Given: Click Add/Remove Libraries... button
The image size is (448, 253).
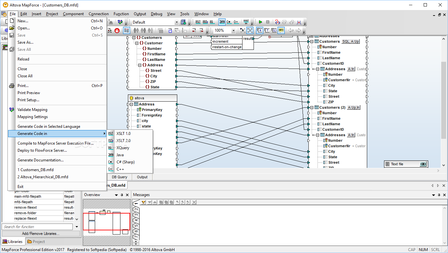Looking at the screenshot, I should (x=41, y=234).
